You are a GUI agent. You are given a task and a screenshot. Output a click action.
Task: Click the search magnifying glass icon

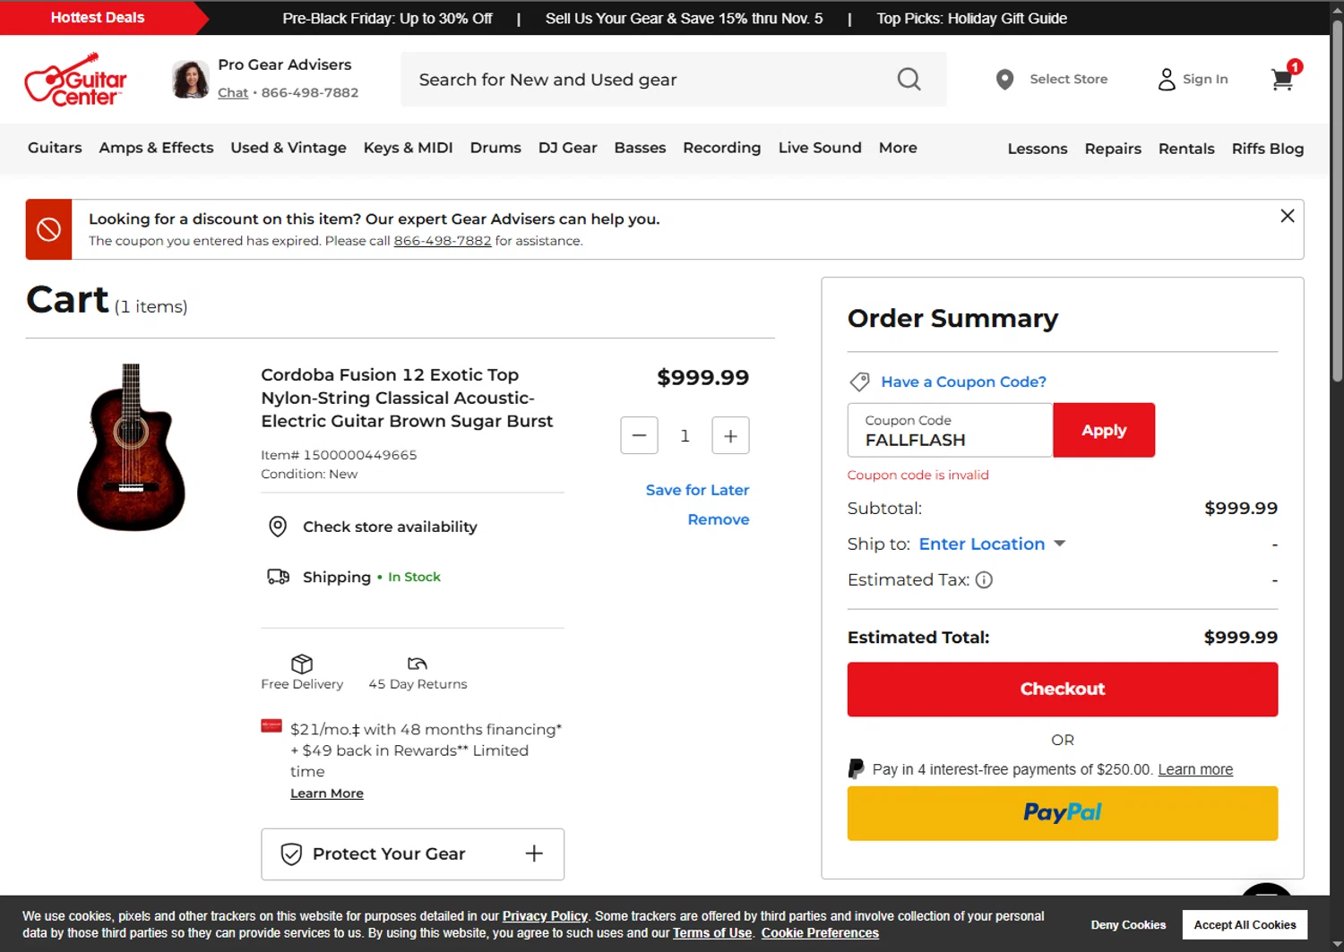coord(909,80)
